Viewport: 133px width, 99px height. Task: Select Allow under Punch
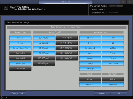pyautogui.click(x=90, y=79)
